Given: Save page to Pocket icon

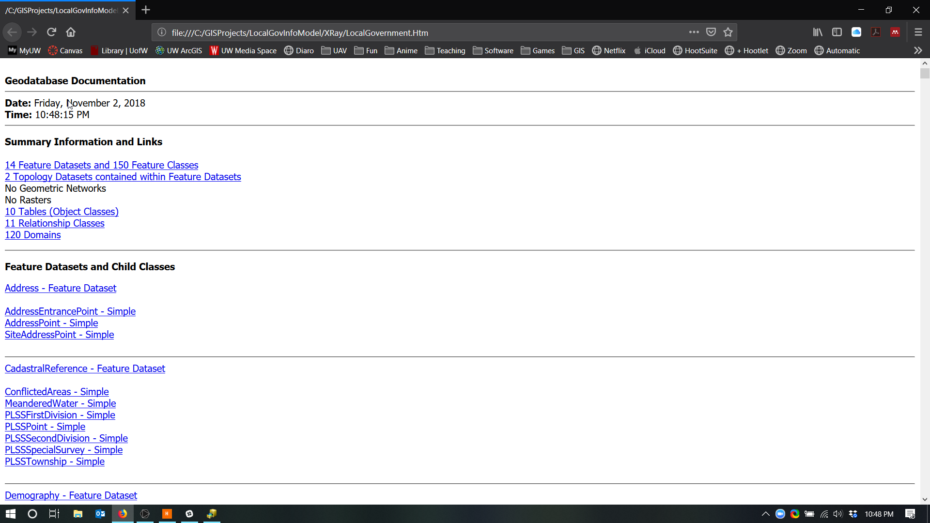Looking at the screenshot, I should (711, 32).
